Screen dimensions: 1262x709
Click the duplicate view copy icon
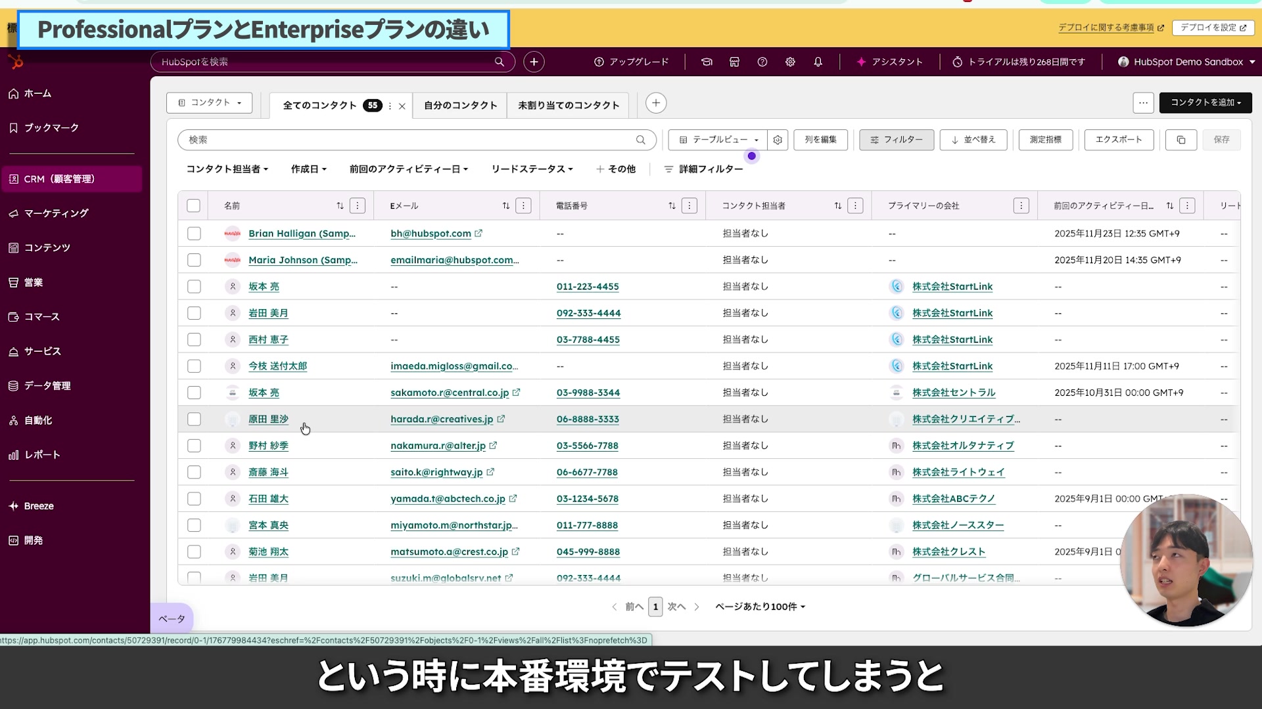pyautogui.click(x=1180, y=140)
